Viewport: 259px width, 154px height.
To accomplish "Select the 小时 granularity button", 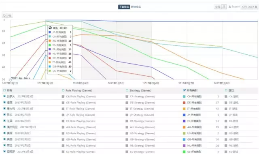I will pyautogui.click(x=218, y=6).
